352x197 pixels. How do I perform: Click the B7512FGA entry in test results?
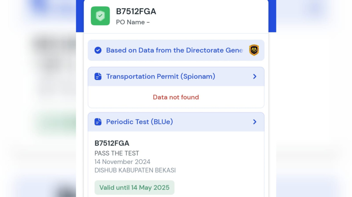coord(112,143)
